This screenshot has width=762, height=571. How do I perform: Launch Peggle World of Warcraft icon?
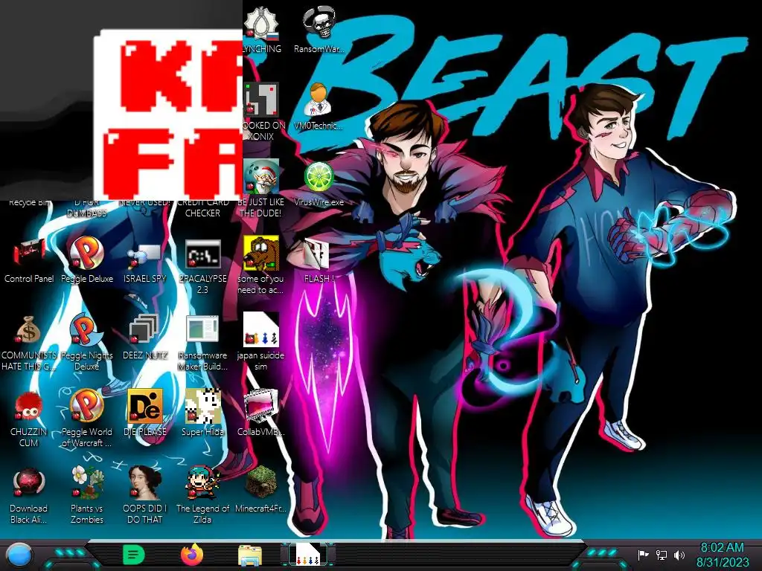pos(86,406)
